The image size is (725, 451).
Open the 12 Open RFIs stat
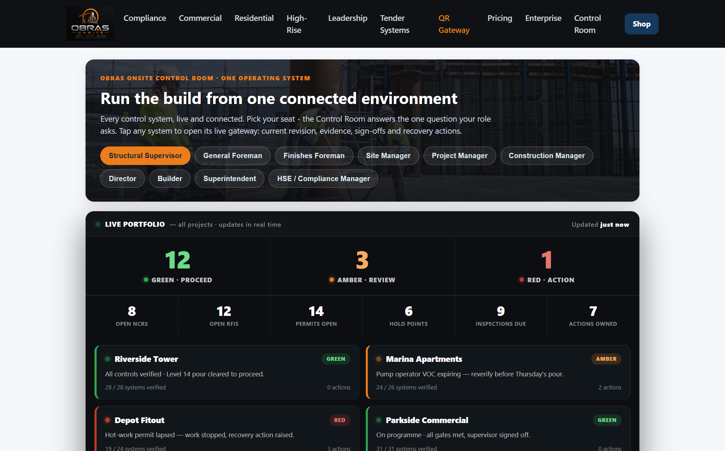(224, 316)
